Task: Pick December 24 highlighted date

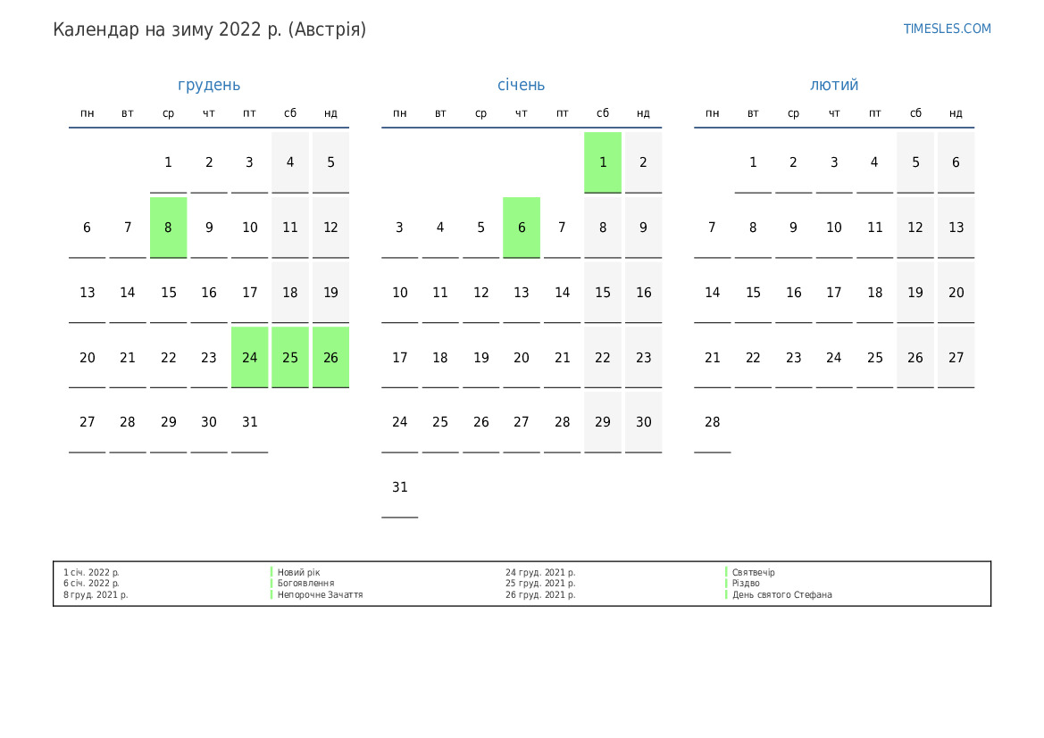Action: click(249, 357)
